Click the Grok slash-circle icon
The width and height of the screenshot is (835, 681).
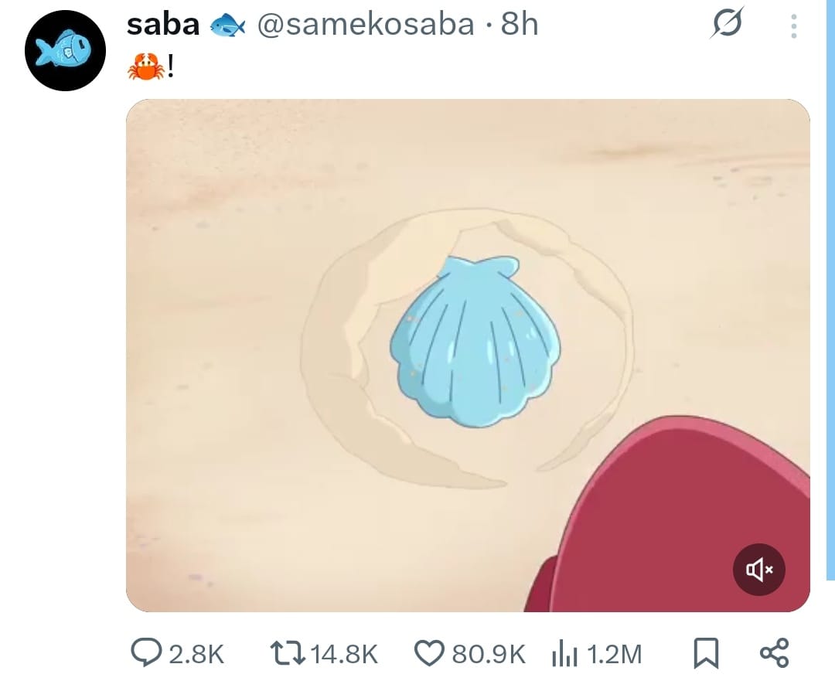point(726,23)
